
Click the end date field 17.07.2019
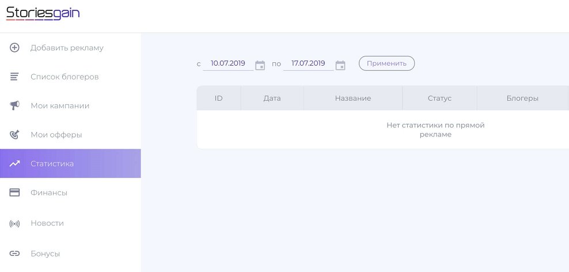point(308,63)
